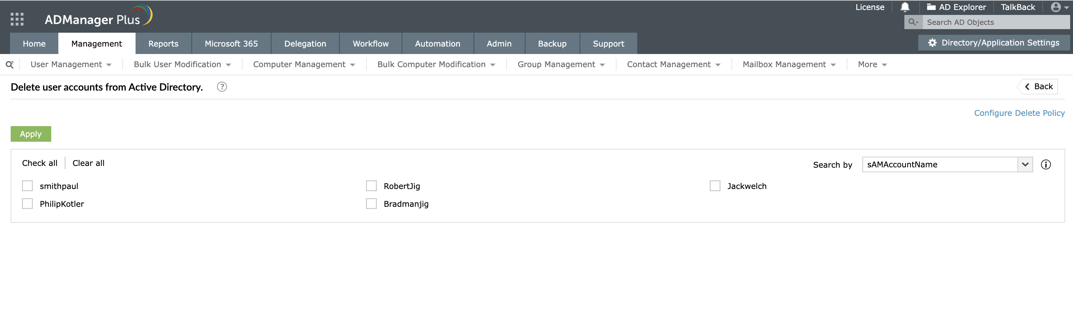Open the sAMAccountName search-by dropdown

[x=1025, y=165]
